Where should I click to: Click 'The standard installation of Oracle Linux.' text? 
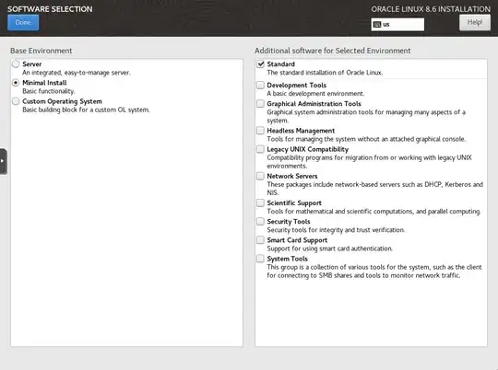(x=325, y=73)
